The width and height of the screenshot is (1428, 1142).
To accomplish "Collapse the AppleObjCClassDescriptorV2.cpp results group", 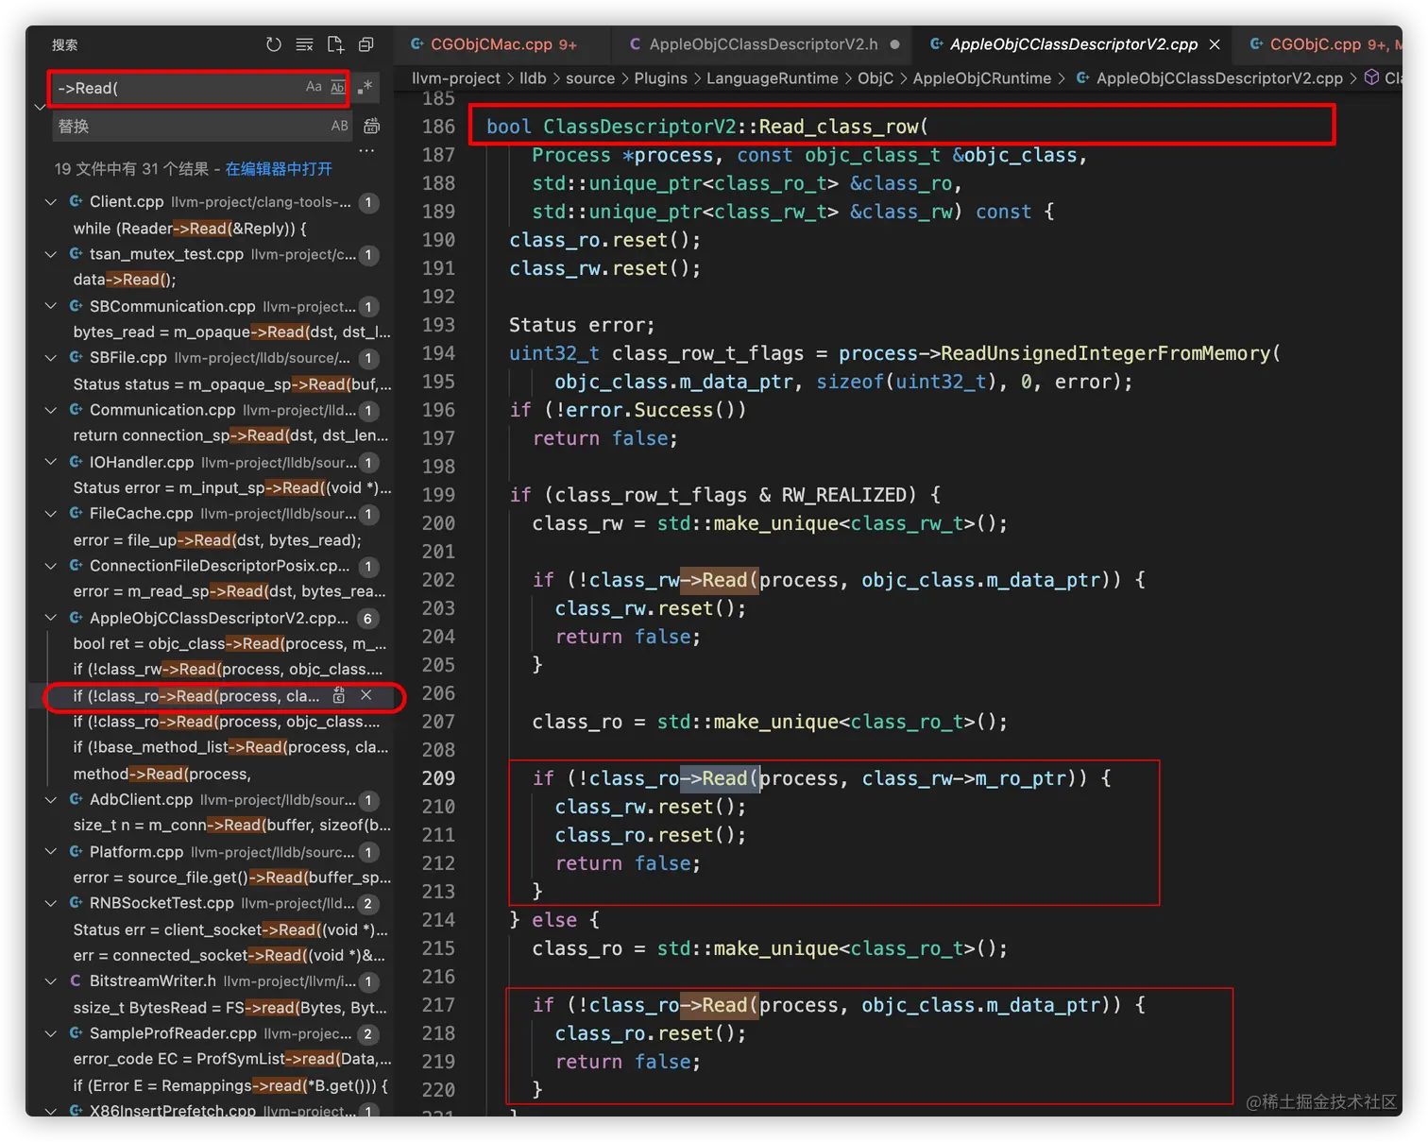I will point(51,618).
